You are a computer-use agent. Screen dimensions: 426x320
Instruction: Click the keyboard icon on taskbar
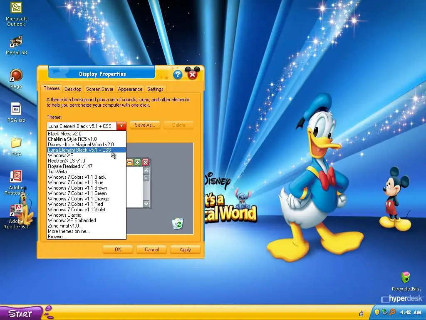pos(362,313)
